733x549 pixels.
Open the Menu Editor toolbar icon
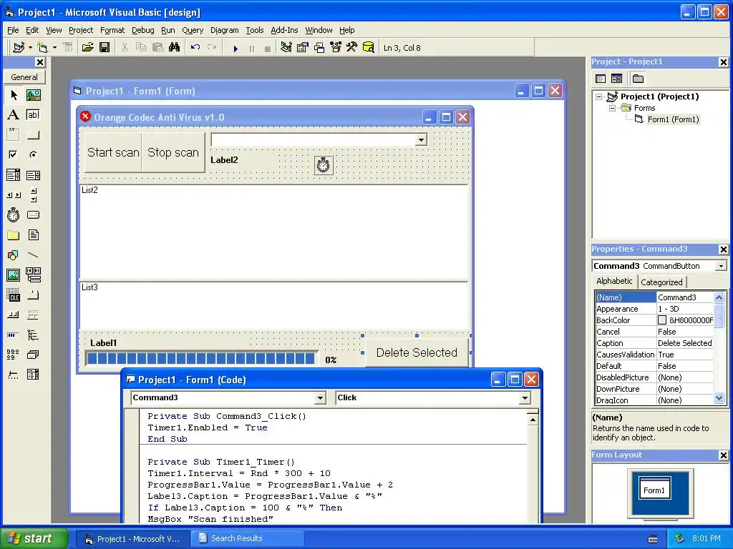coord(67,48)
